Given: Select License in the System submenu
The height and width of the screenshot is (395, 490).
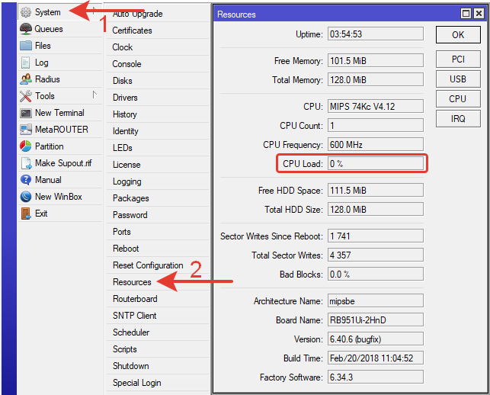Looking at the screenshot, I should (x=158, y=165).
